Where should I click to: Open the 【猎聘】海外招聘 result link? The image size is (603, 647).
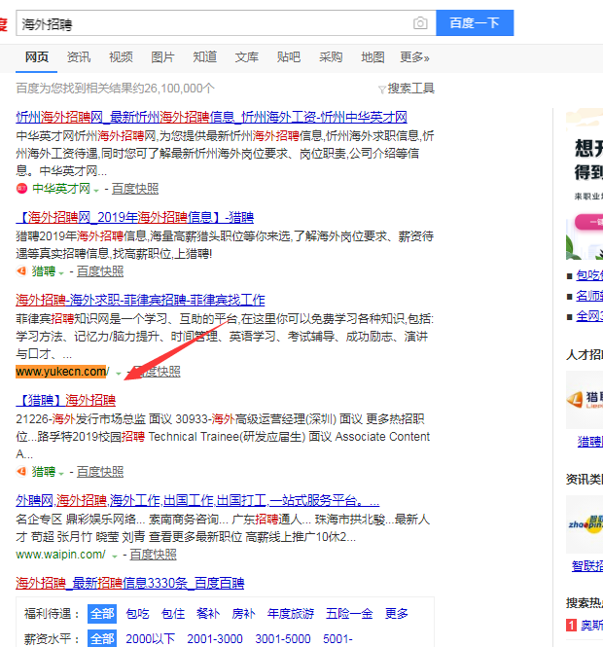(65, 400)
